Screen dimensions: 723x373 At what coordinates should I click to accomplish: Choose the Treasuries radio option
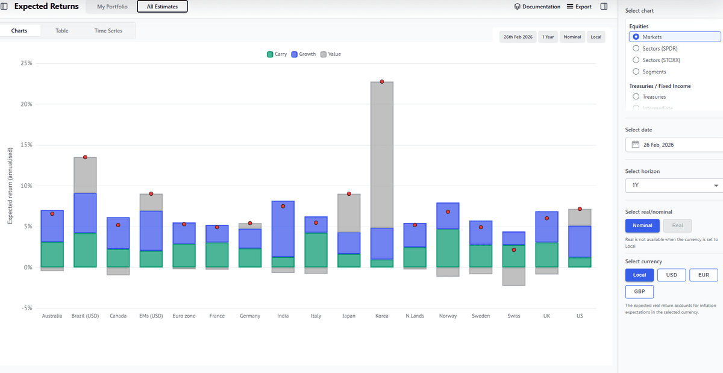click(x=636, y=96)
